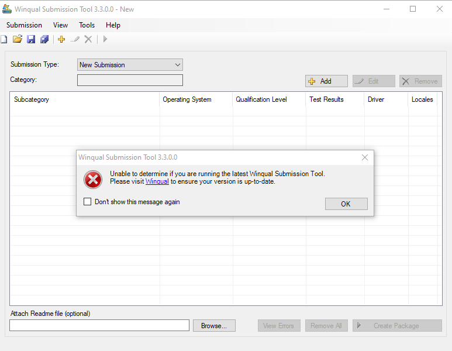Click the Operating System column header
This screenshot has width=452, height=351.
pyautogui.click(x=196, y=99)
